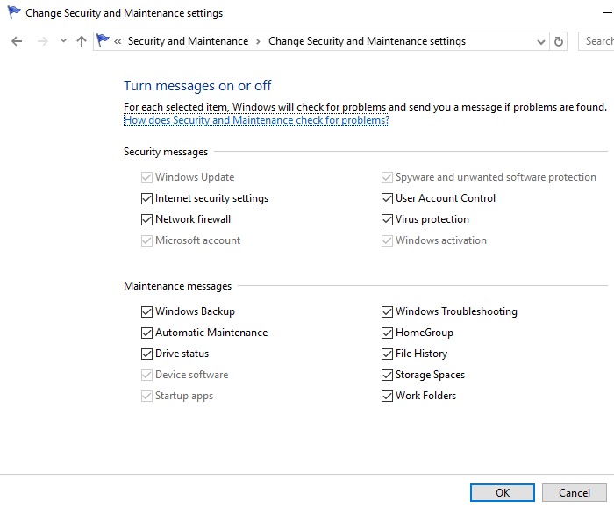Turn off Virus protection messages
614x508 pixels.
point(387,219)
